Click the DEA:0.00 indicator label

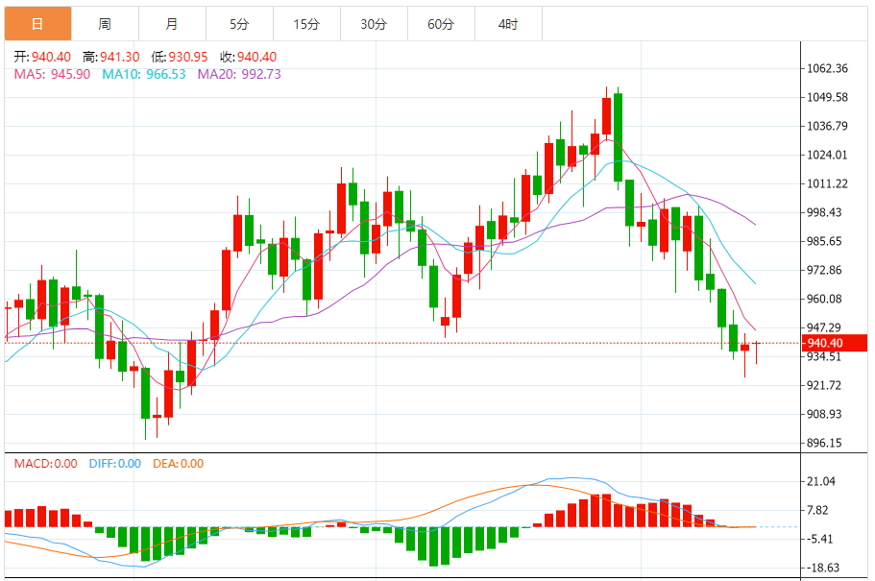pos(178,464)
